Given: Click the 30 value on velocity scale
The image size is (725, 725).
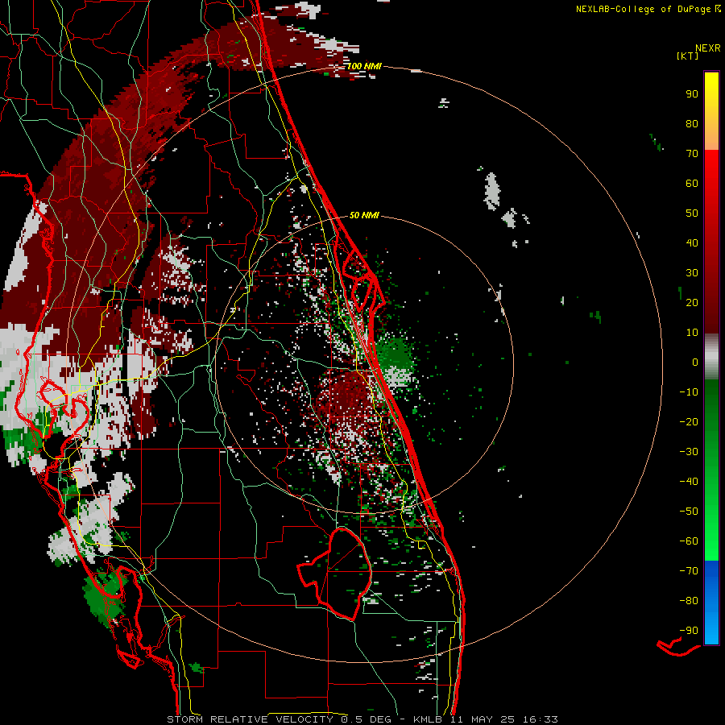Looking at the screenshot, I should click(692, 273).
